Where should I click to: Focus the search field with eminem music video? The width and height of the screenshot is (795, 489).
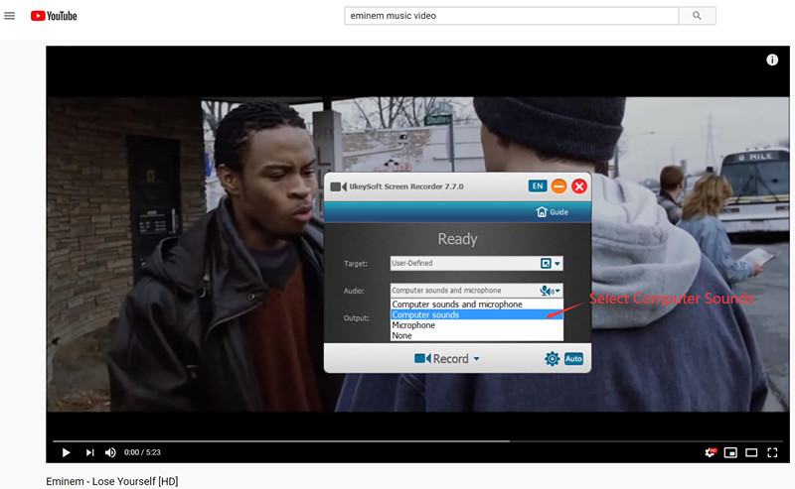(511, 16)
